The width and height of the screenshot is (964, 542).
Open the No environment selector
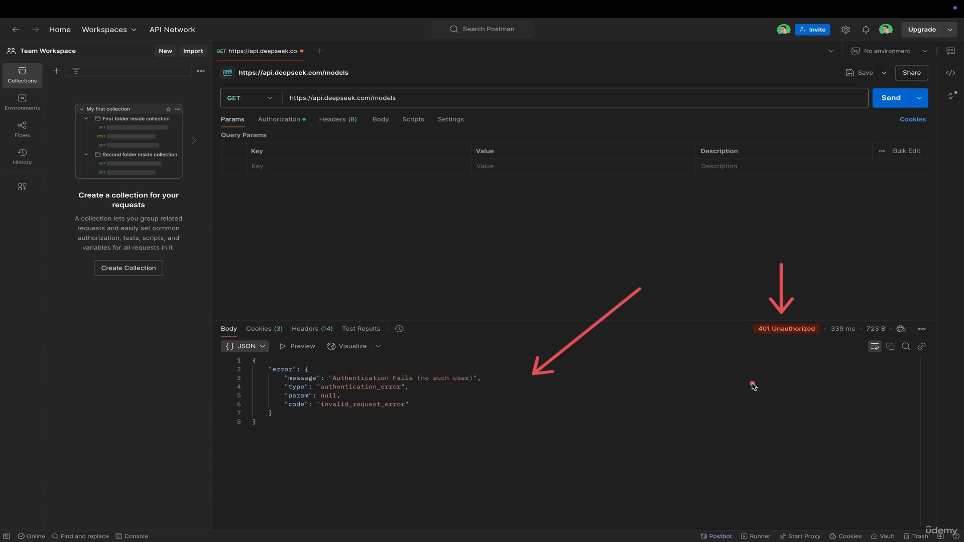coord(889,51)
